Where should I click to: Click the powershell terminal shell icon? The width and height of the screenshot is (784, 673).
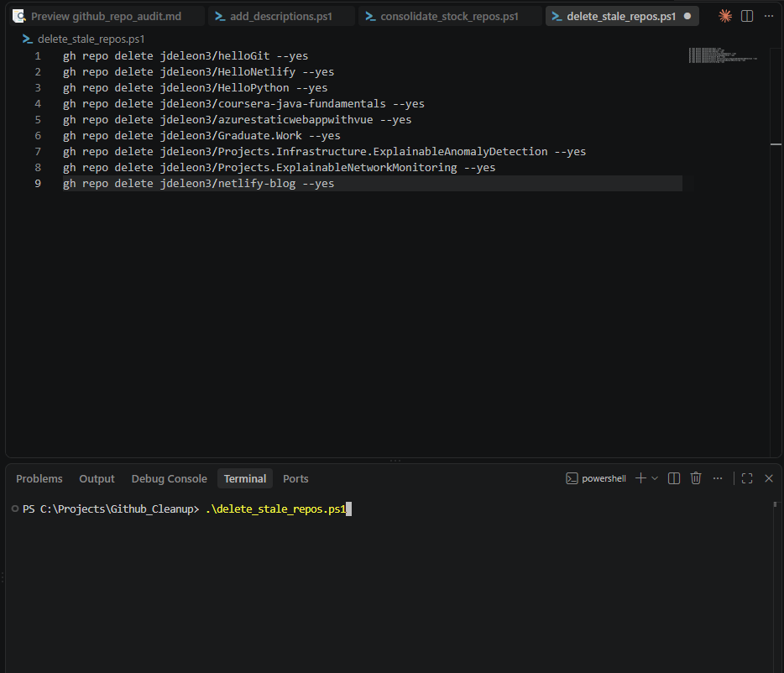coord(572,479)
